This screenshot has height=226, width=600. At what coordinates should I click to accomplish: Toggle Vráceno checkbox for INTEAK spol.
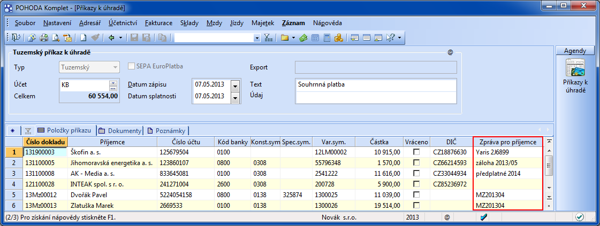pos(417,184)
